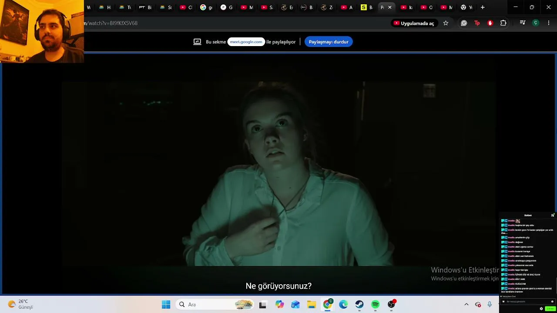Click the green send button in chat
Screen dimensions: 557x313
click(x=550, y=309)
